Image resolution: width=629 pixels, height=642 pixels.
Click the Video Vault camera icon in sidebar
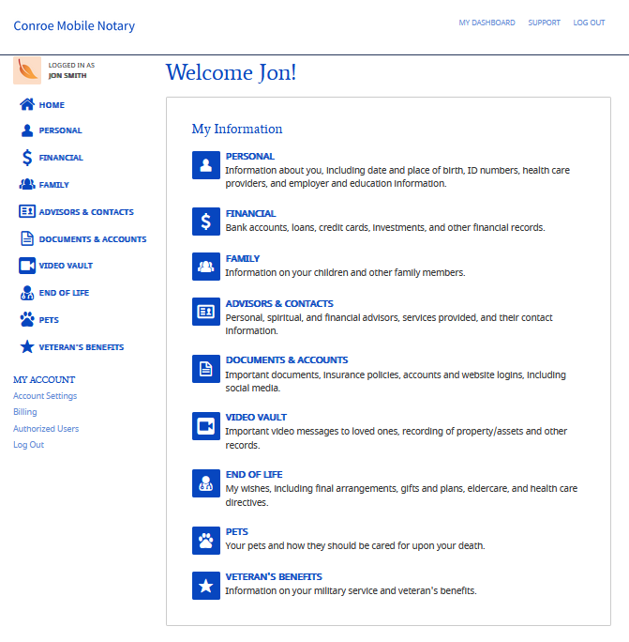pos(27,266)
